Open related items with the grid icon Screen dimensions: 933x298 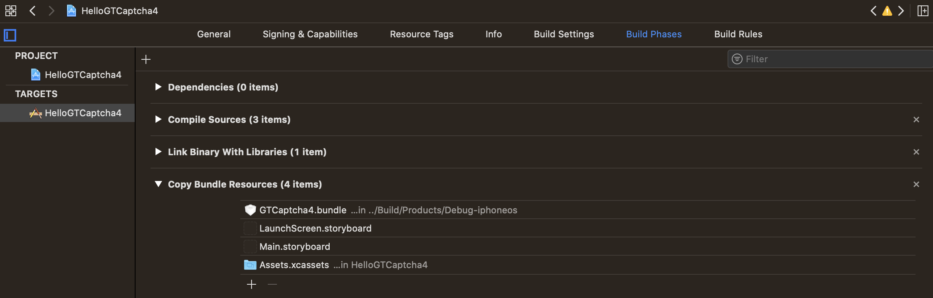11,11
